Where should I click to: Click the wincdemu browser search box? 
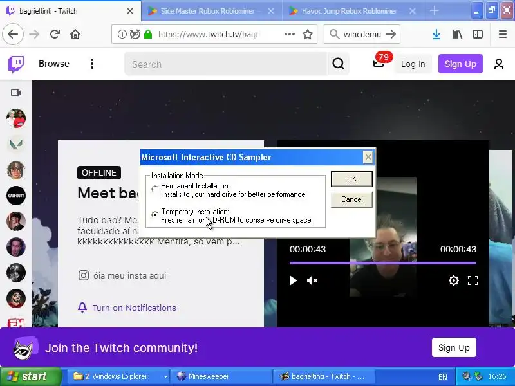click(362, 34)
